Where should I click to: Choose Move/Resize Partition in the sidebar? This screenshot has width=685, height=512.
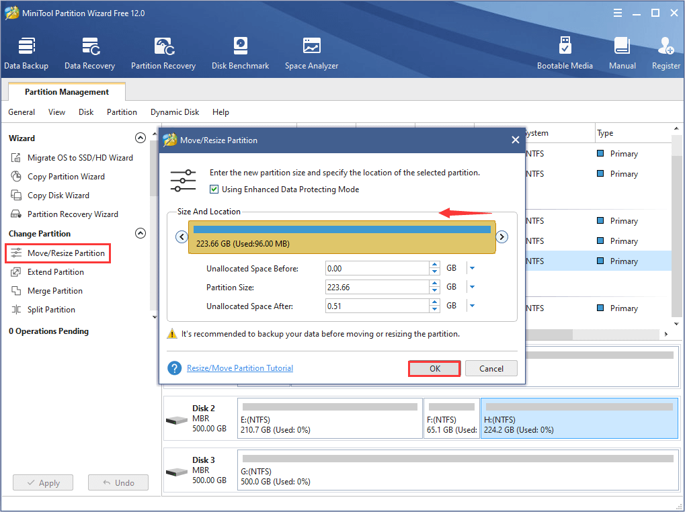tap(58, 253)
